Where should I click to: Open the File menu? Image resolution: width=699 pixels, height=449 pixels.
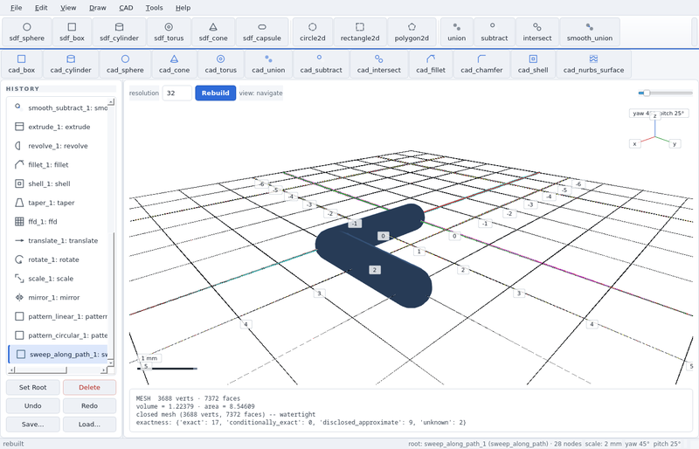(16, 8)
